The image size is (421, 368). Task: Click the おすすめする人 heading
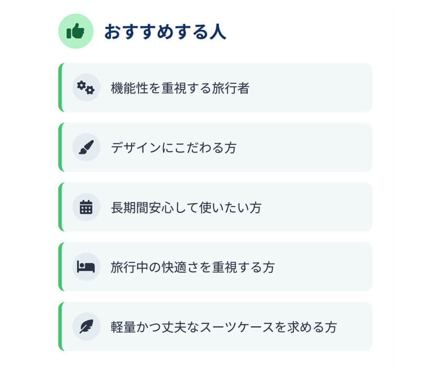point(165,32)
